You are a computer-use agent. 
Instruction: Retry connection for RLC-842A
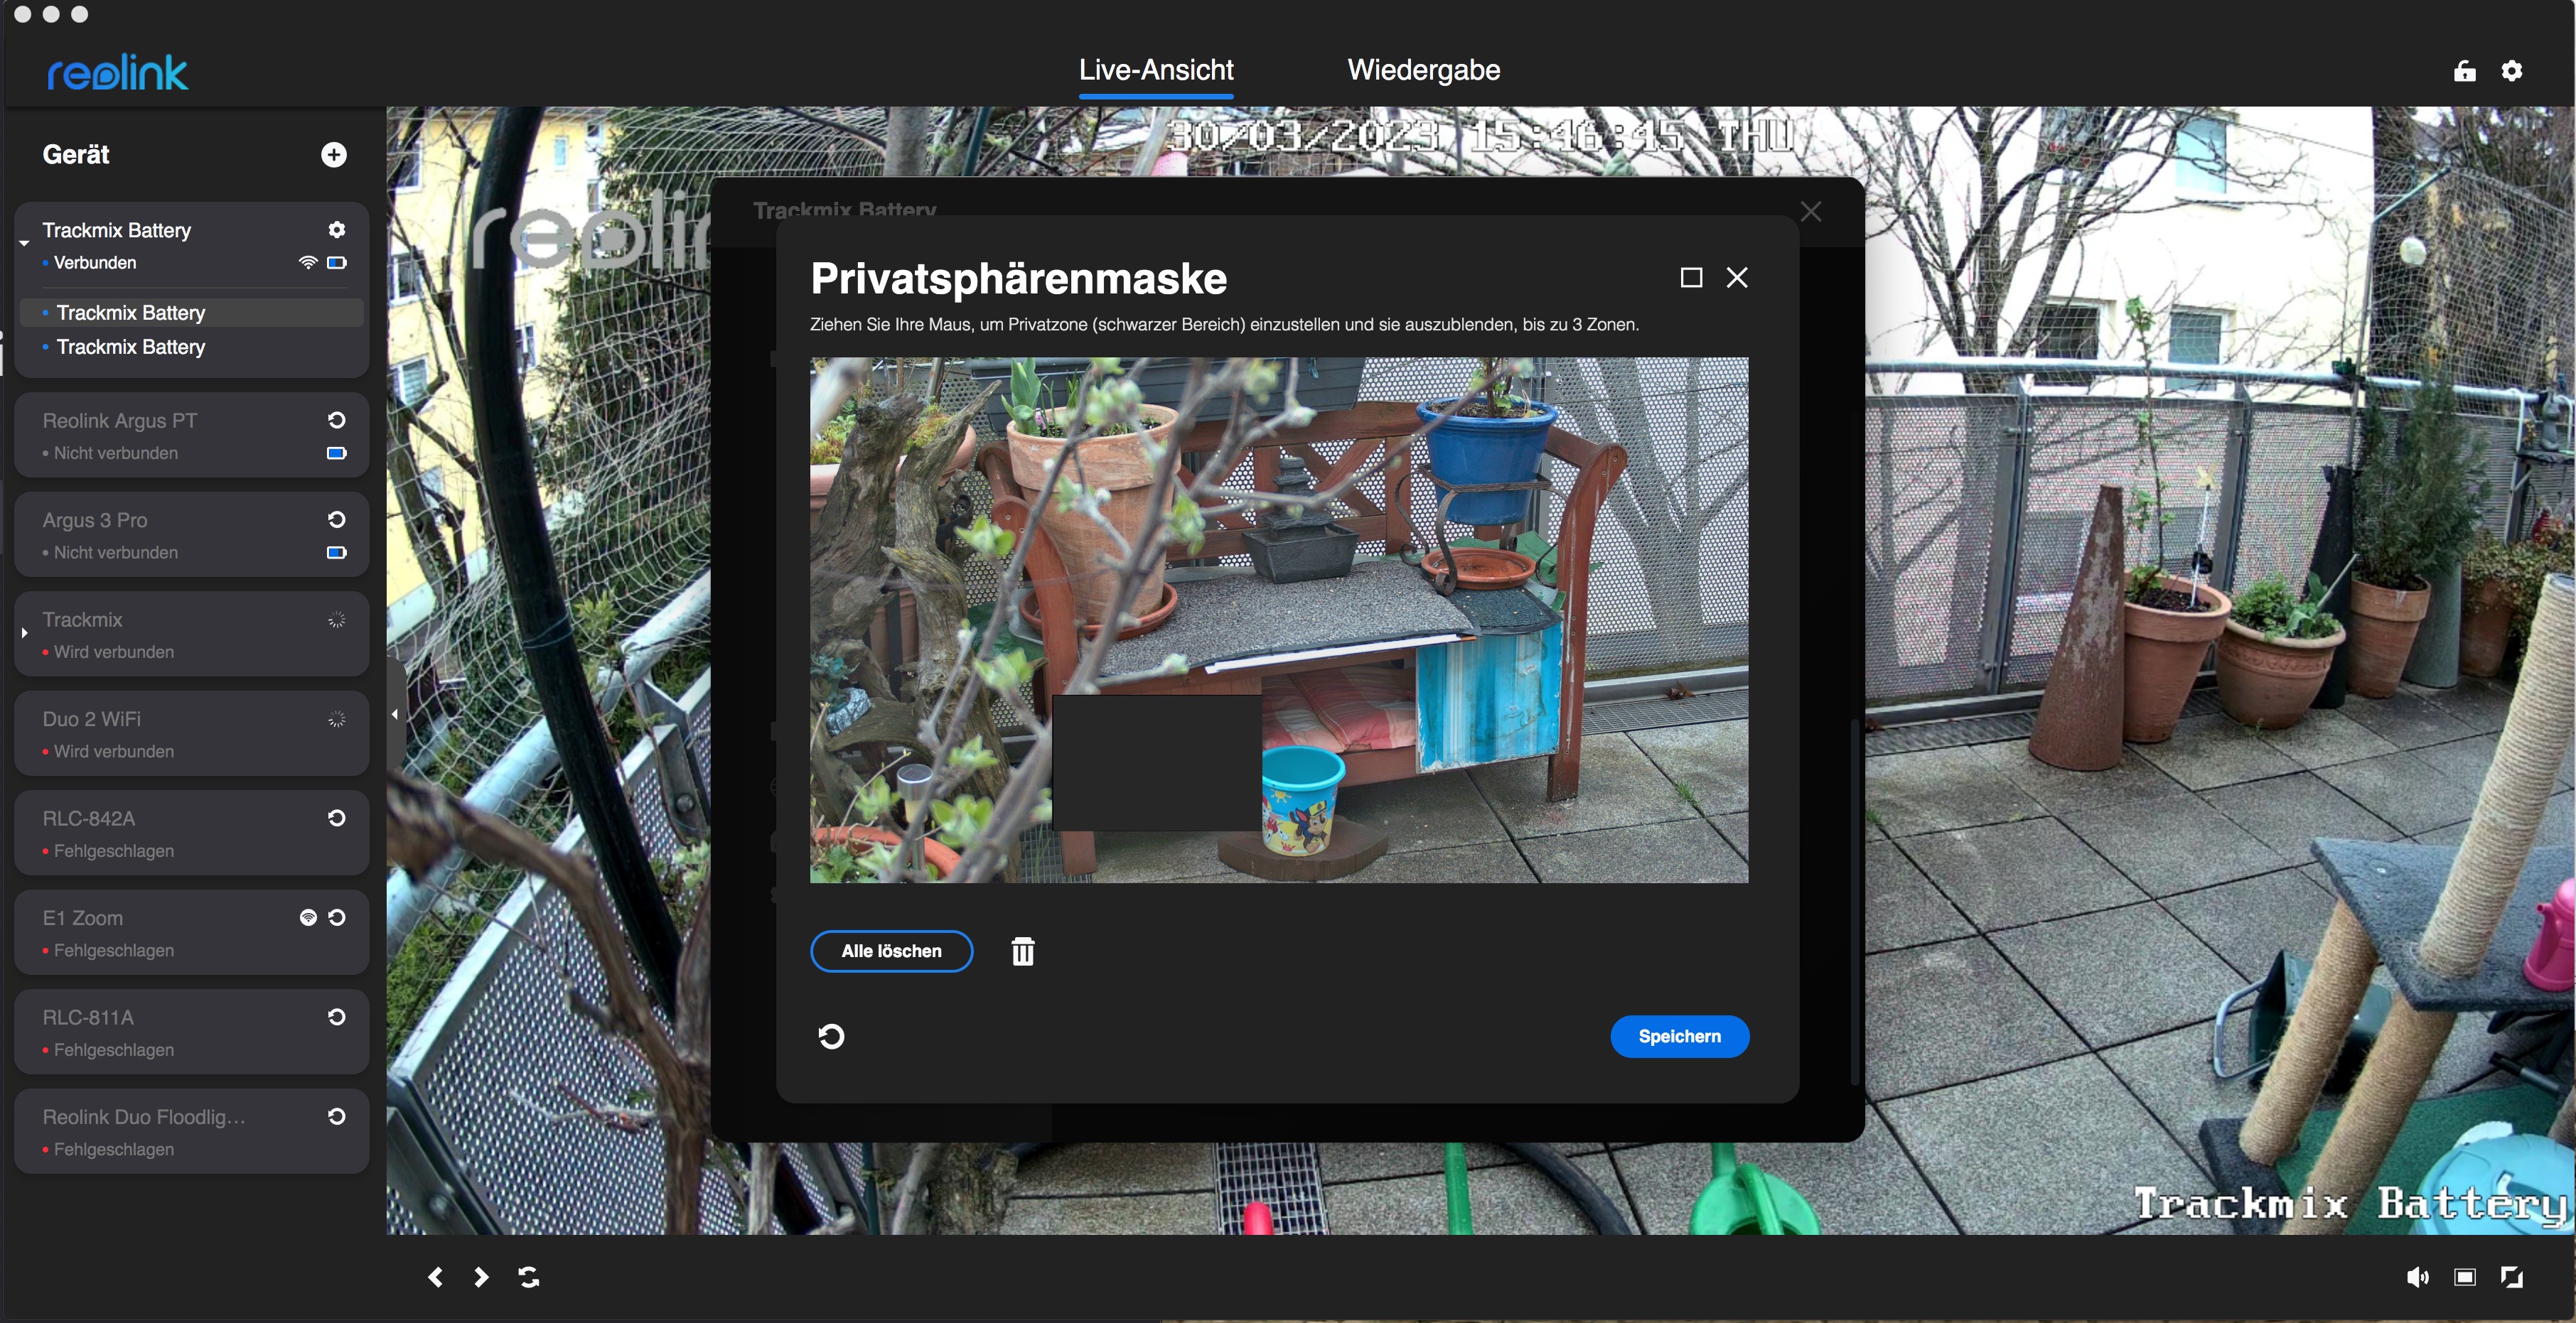(x=337, y=819)
